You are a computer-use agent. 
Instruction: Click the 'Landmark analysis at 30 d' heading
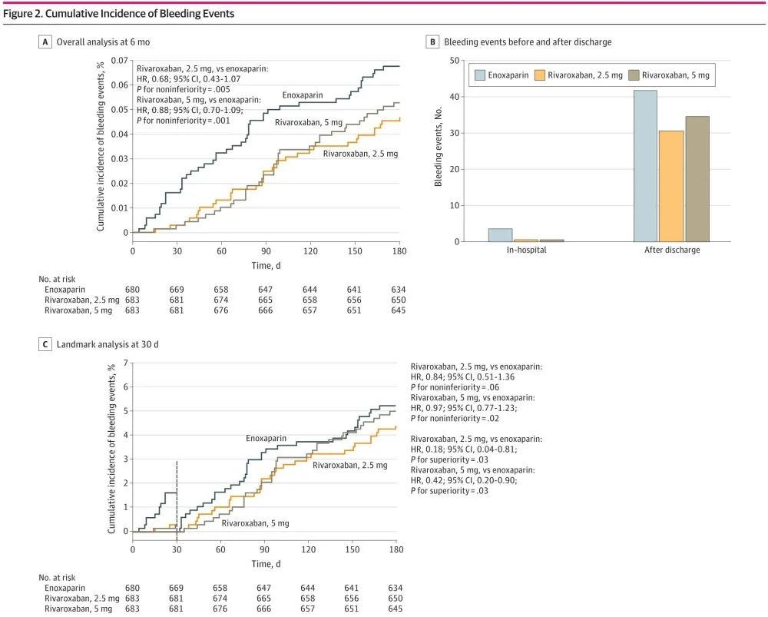point(108,344)
